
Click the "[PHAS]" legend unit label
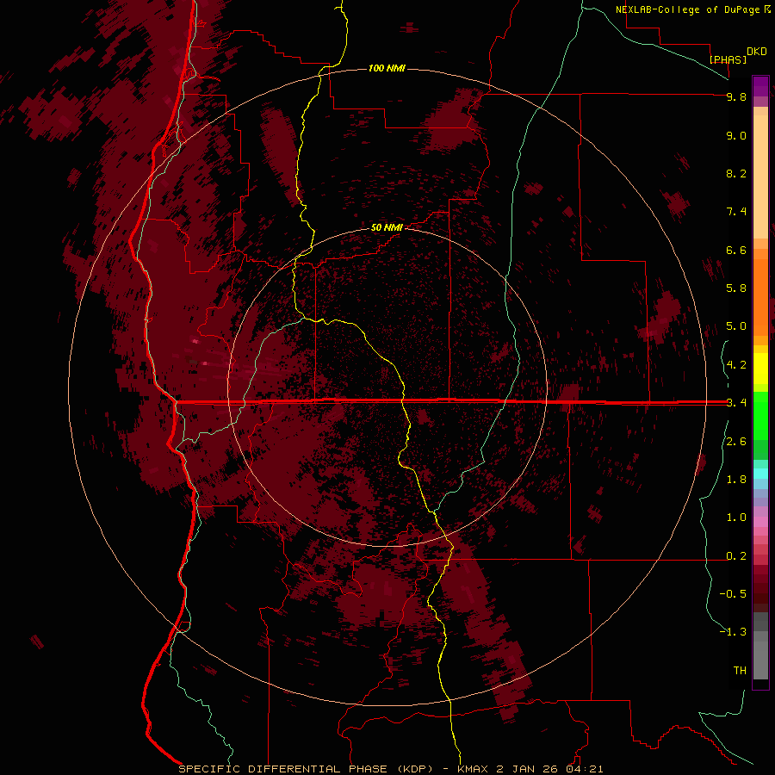coord(728,59)
